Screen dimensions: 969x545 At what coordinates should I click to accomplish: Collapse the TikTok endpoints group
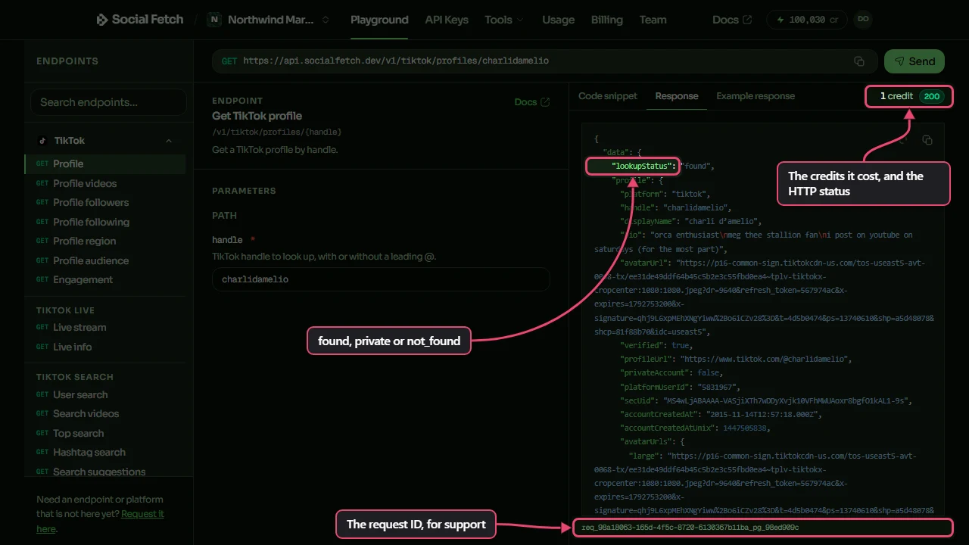[x=169, y=141]
